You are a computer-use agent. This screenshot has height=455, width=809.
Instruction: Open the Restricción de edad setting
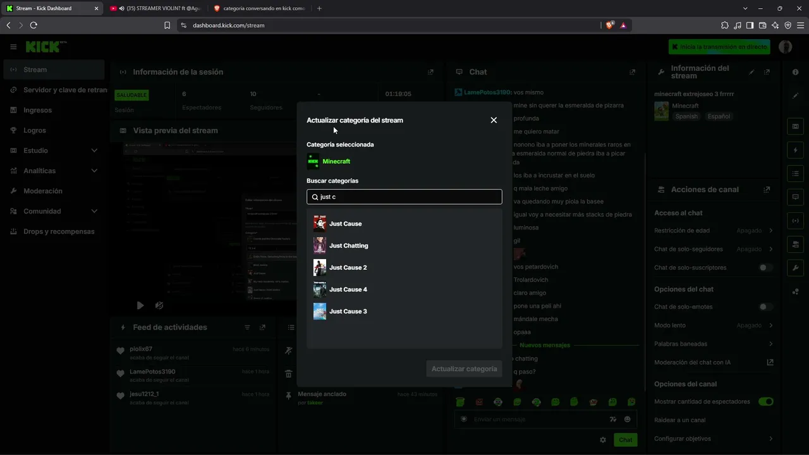(x=714, y=231)
